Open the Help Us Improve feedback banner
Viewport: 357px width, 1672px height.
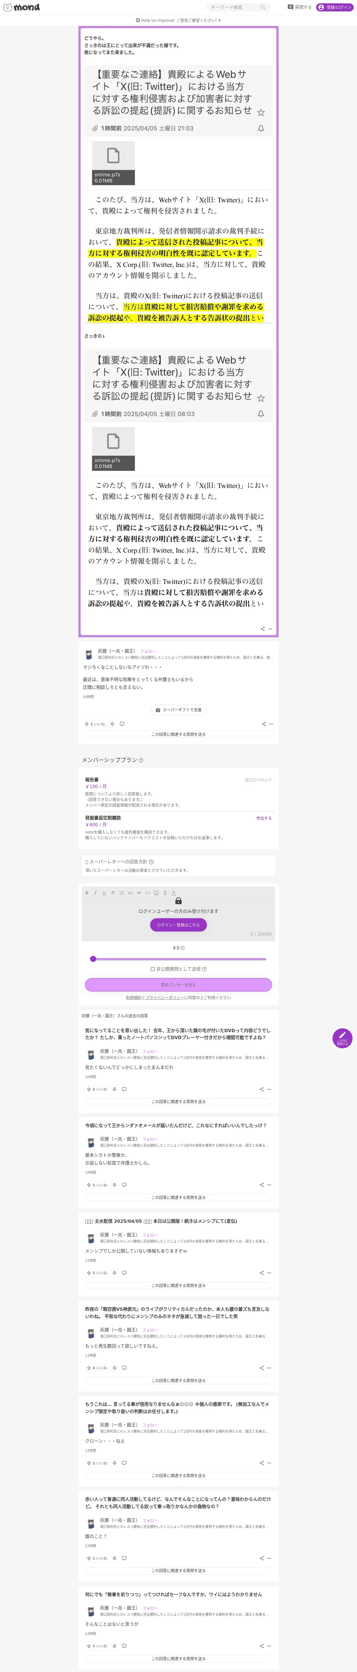point(178,20)
